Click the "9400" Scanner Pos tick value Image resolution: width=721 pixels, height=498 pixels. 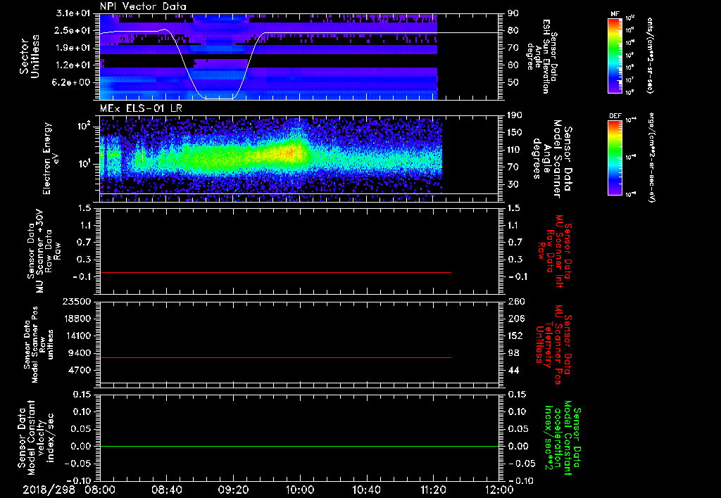80,353
